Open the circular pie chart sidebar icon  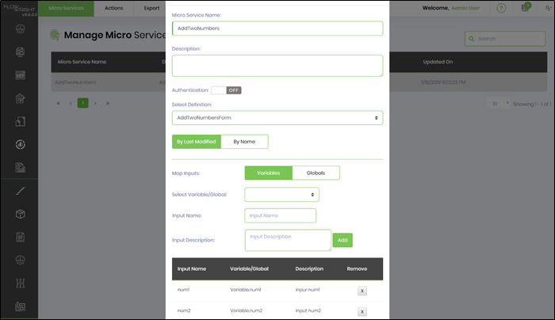[20, 144]
